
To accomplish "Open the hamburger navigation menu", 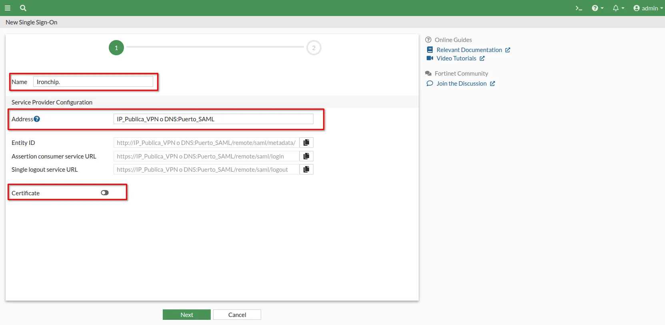I will click(x=7, y=8).
